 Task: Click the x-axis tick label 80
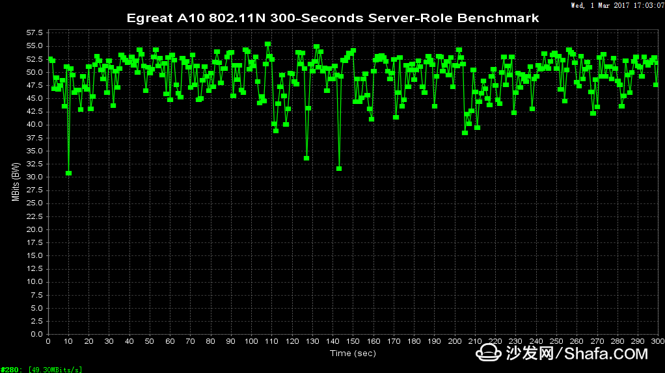pyautogui.click(x=211, y=341)
